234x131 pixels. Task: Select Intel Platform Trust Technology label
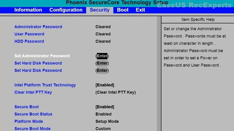[x=45, y=85]
